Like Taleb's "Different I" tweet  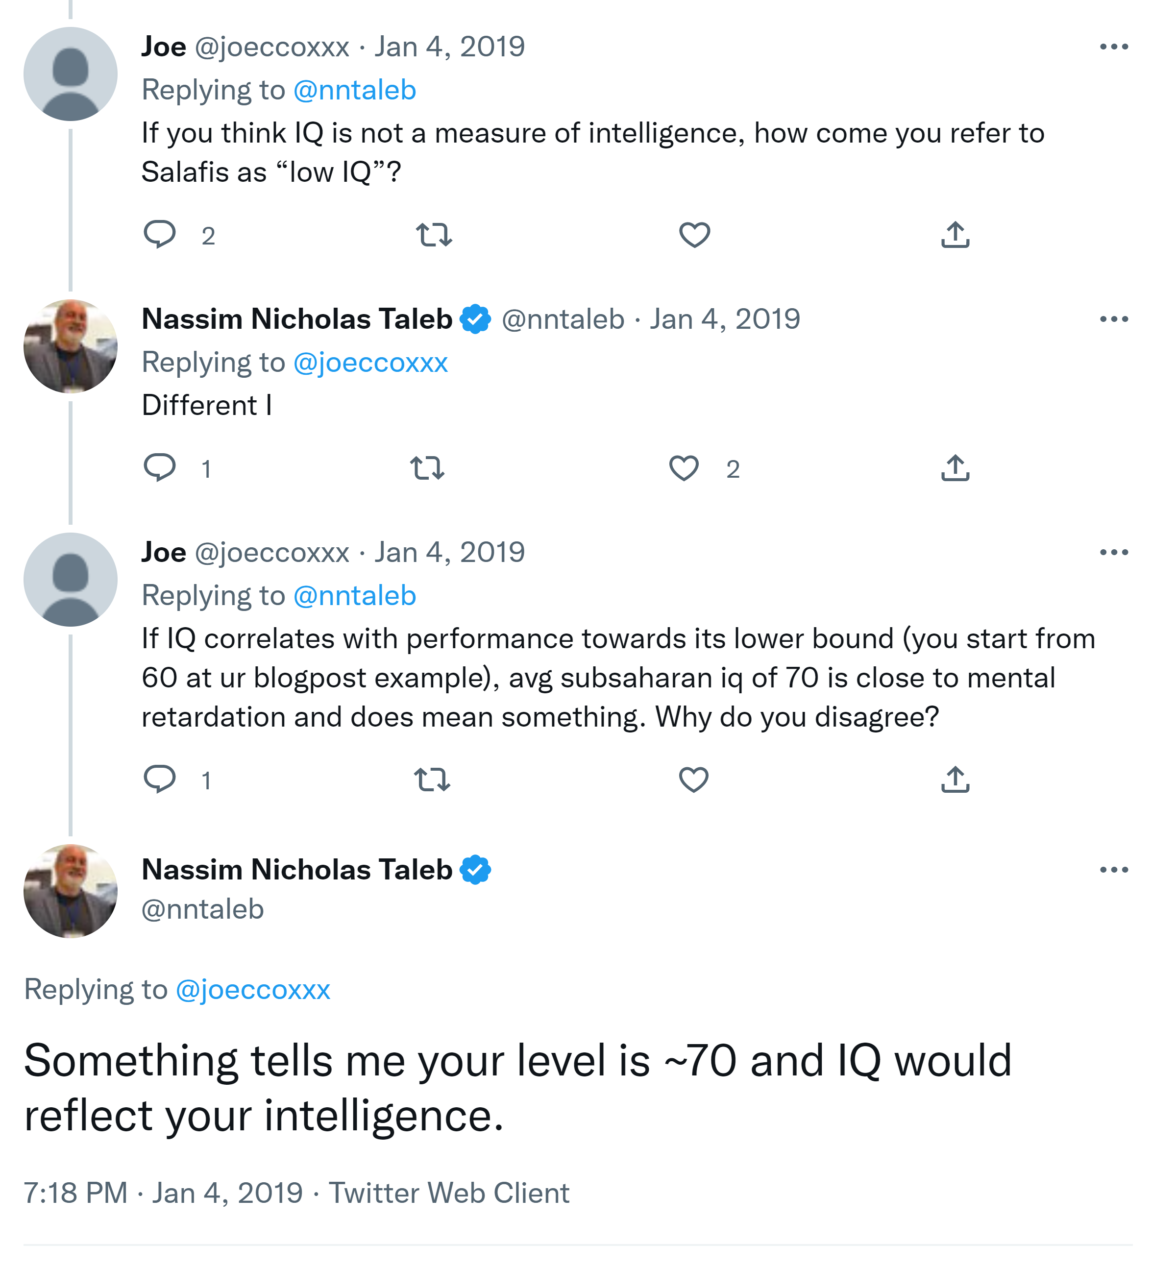684,468
